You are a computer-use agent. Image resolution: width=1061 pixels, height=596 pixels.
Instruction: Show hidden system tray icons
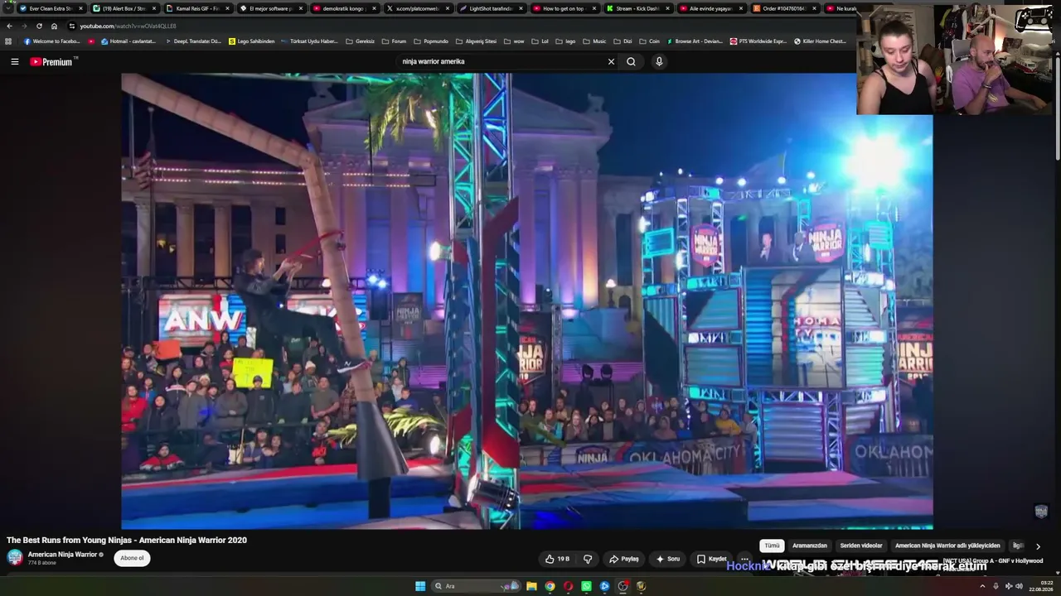[x=982, y=586]
